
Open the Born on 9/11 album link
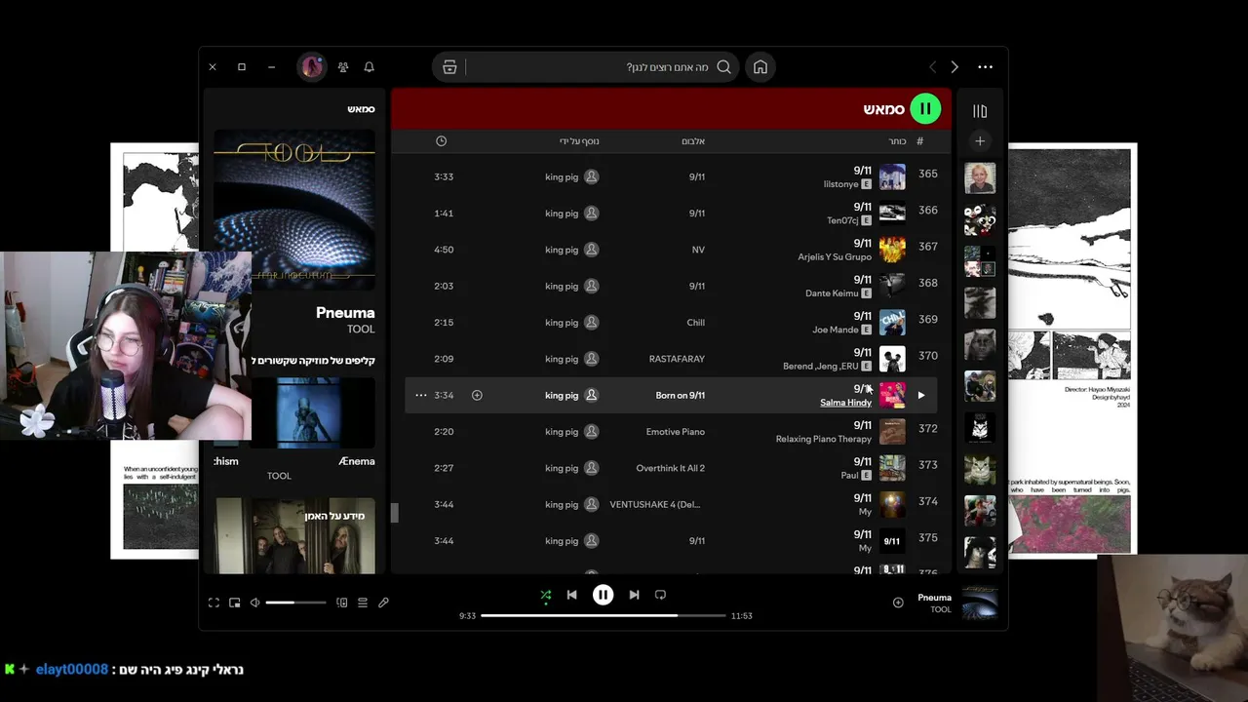[x=681, y=396]
